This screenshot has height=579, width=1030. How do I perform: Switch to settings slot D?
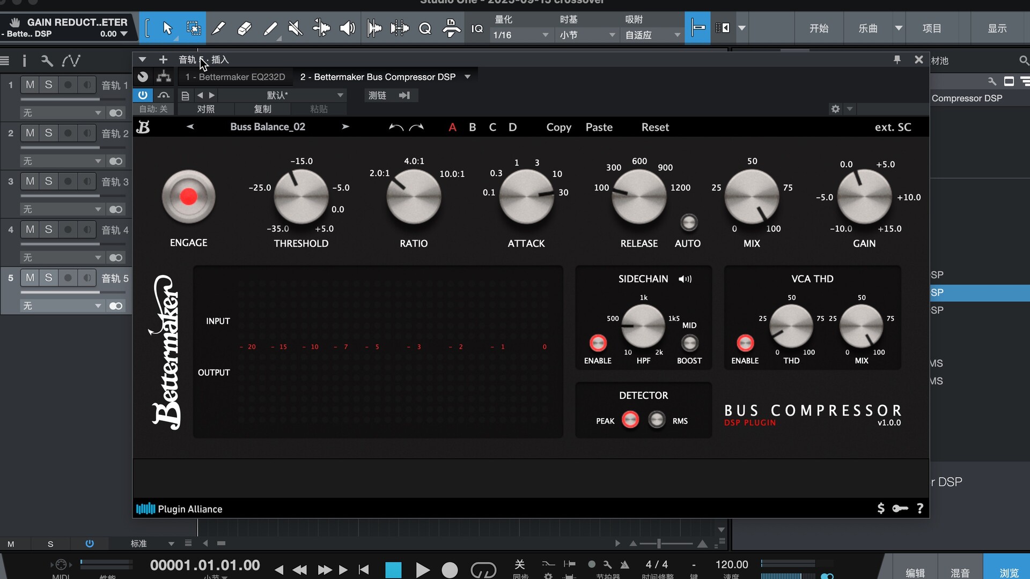click(512, 127)
